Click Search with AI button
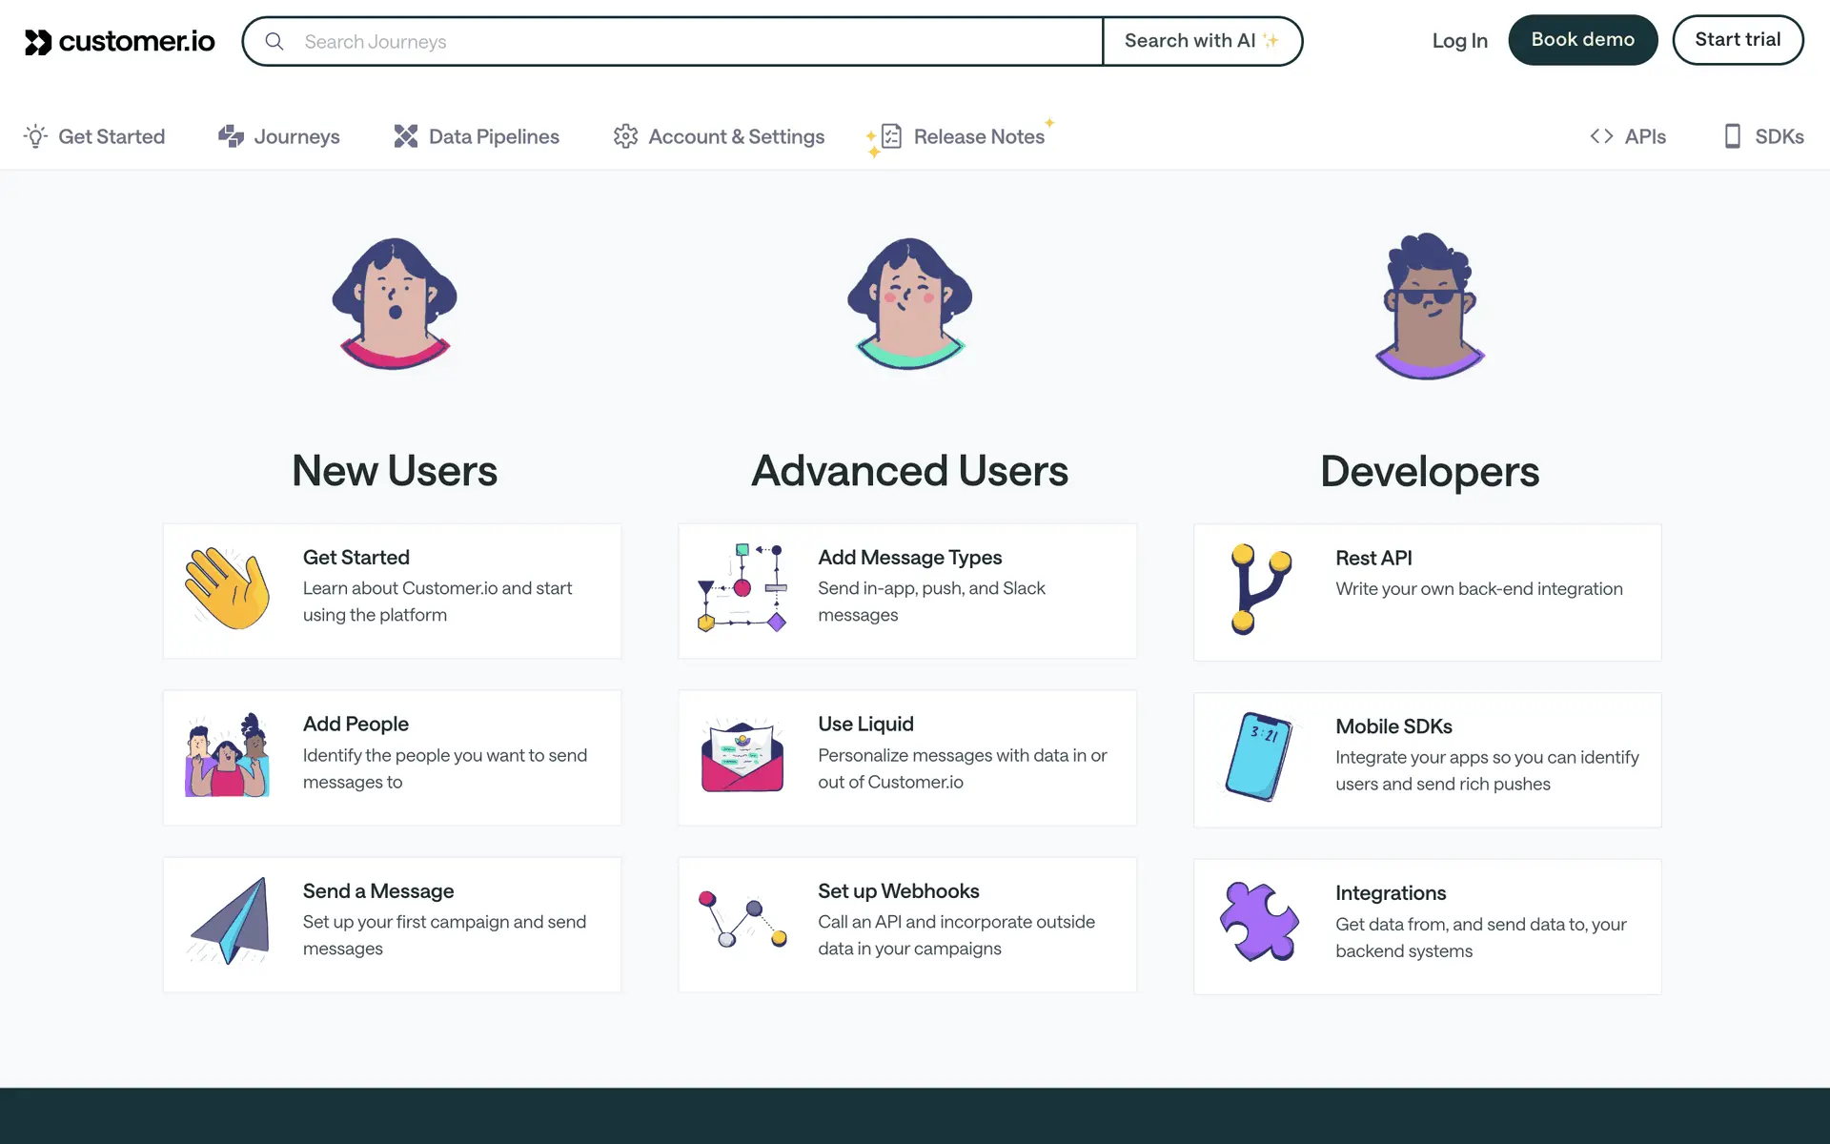Image resolution: width=1830 pixels, height=1144 pixels. pos(1202,41)
